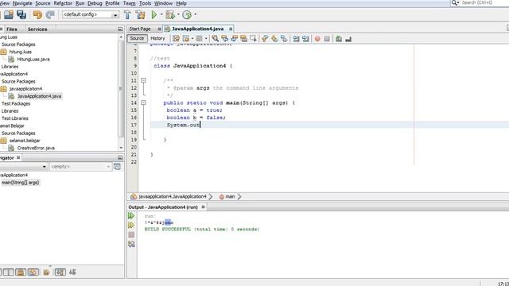This screenshot has height=286, width=509.
Task: Select main(String[] args) in Navigator
Action: tap(20, 183)
